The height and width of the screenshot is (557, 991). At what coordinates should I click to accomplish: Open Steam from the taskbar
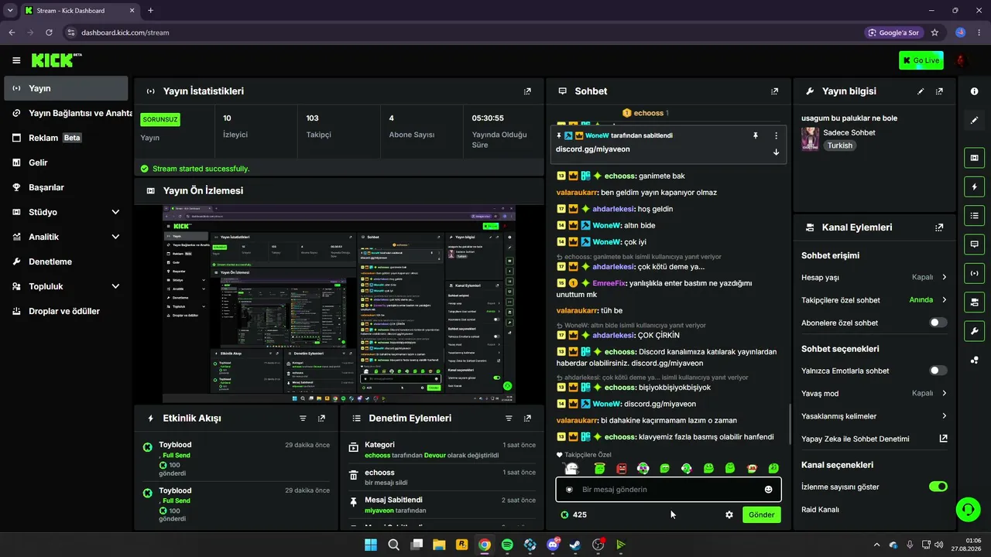575,545
